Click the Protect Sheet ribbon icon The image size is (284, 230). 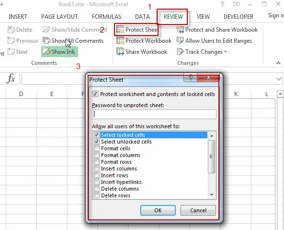coord(120,30)
